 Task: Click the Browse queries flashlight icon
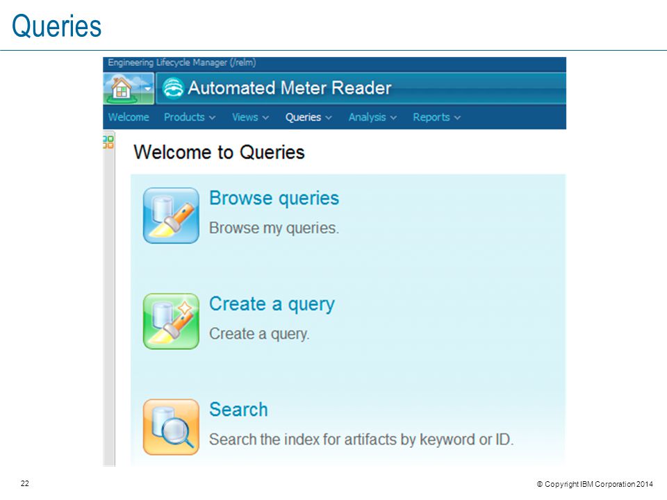171,215
